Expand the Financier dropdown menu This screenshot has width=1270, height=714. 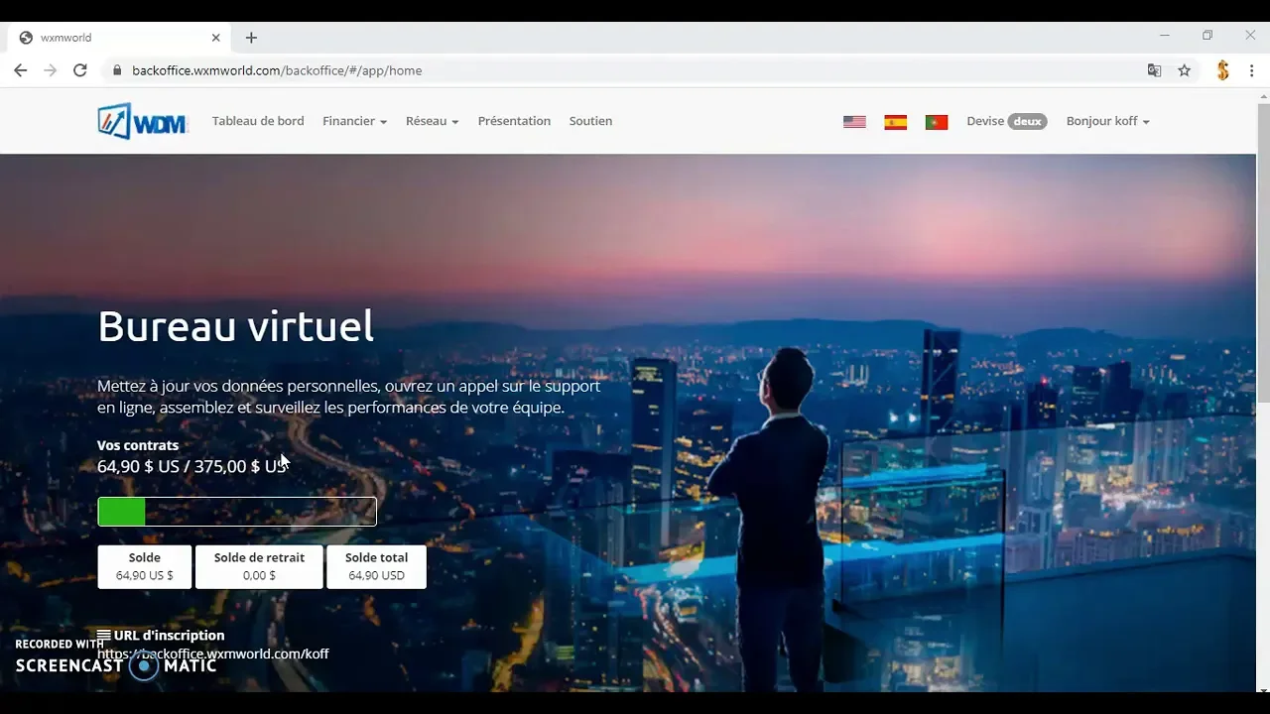pyautogui.click(x=354, y=121)
